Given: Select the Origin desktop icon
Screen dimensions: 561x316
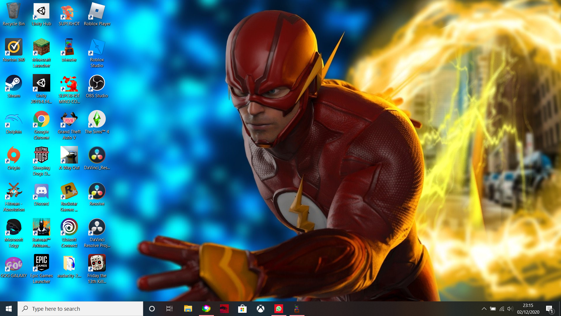Looking at the screenshot, I should click(13, 158).
